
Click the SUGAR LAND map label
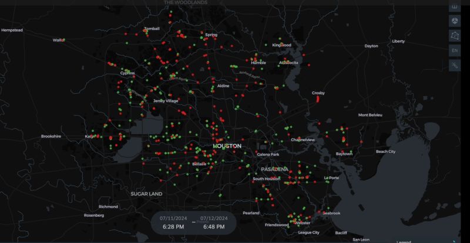pos(146,194)
